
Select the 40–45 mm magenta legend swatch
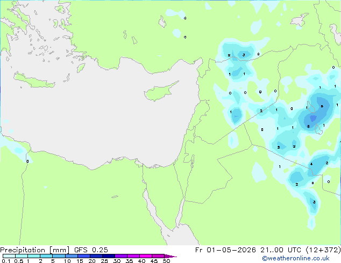(146, 256)
